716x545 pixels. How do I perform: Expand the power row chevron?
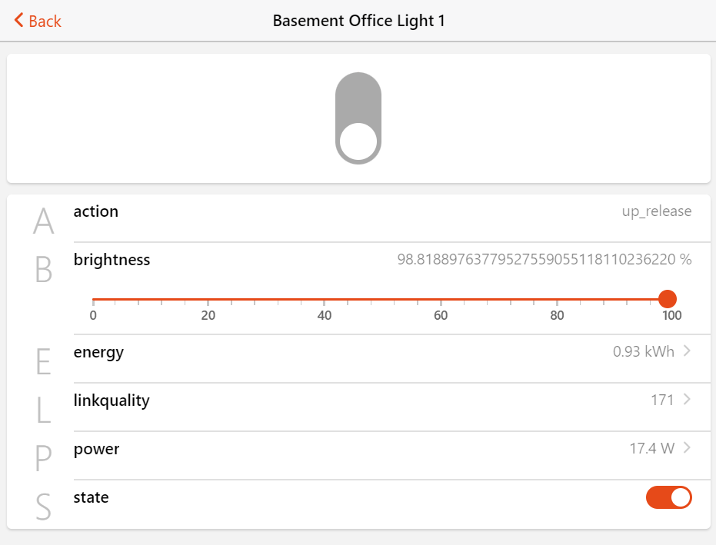click(687, 447)
